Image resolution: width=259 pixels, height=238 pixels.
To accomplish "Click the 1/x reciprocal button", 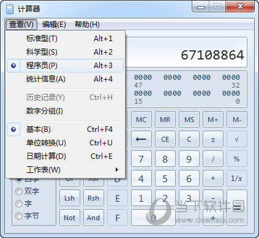I will pyautogui.click(x=237, y=178).
